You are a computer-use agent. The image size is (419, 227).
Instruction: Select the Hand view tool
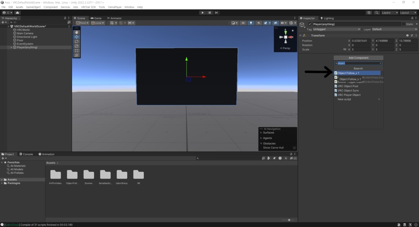77,32
